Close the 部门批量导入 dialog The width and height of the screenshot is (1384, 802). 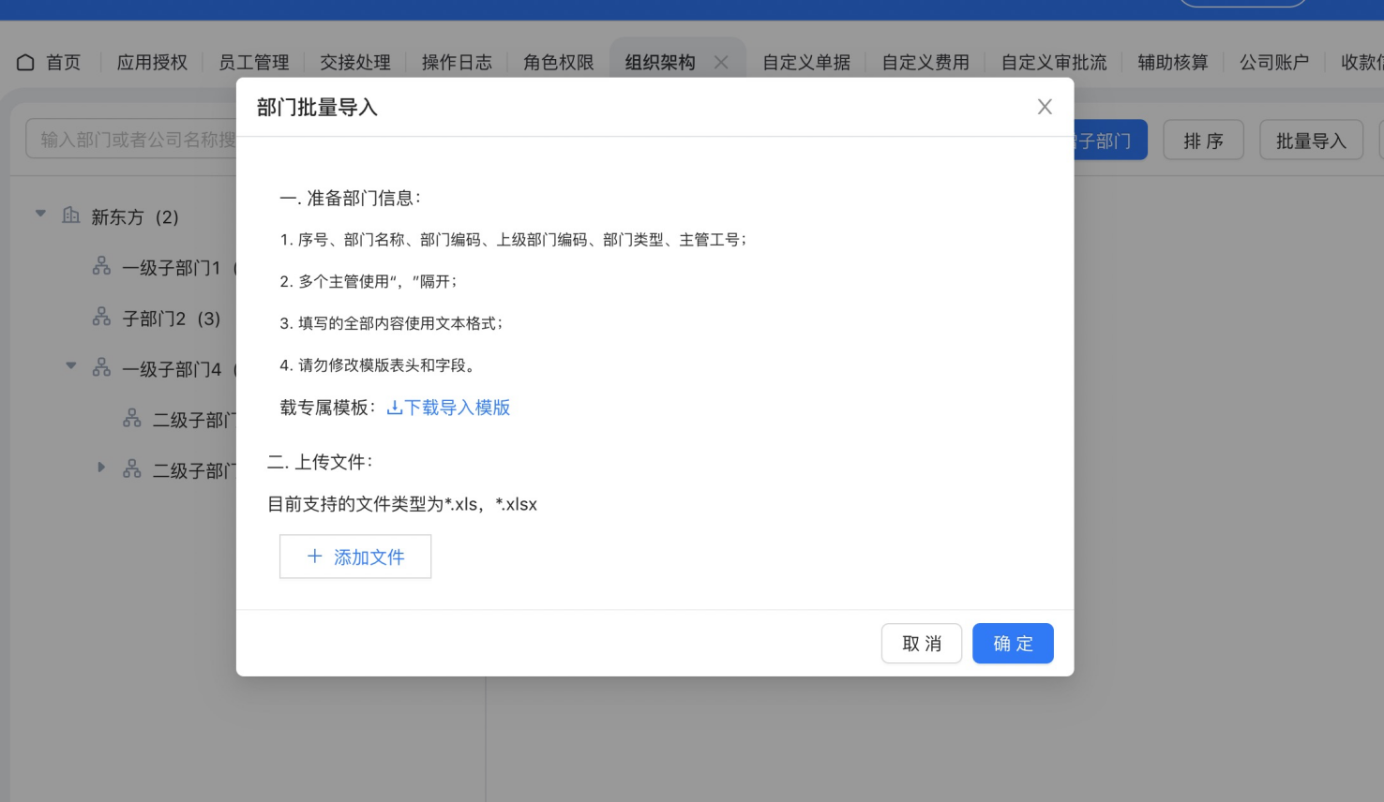(x=1045, y=107)
